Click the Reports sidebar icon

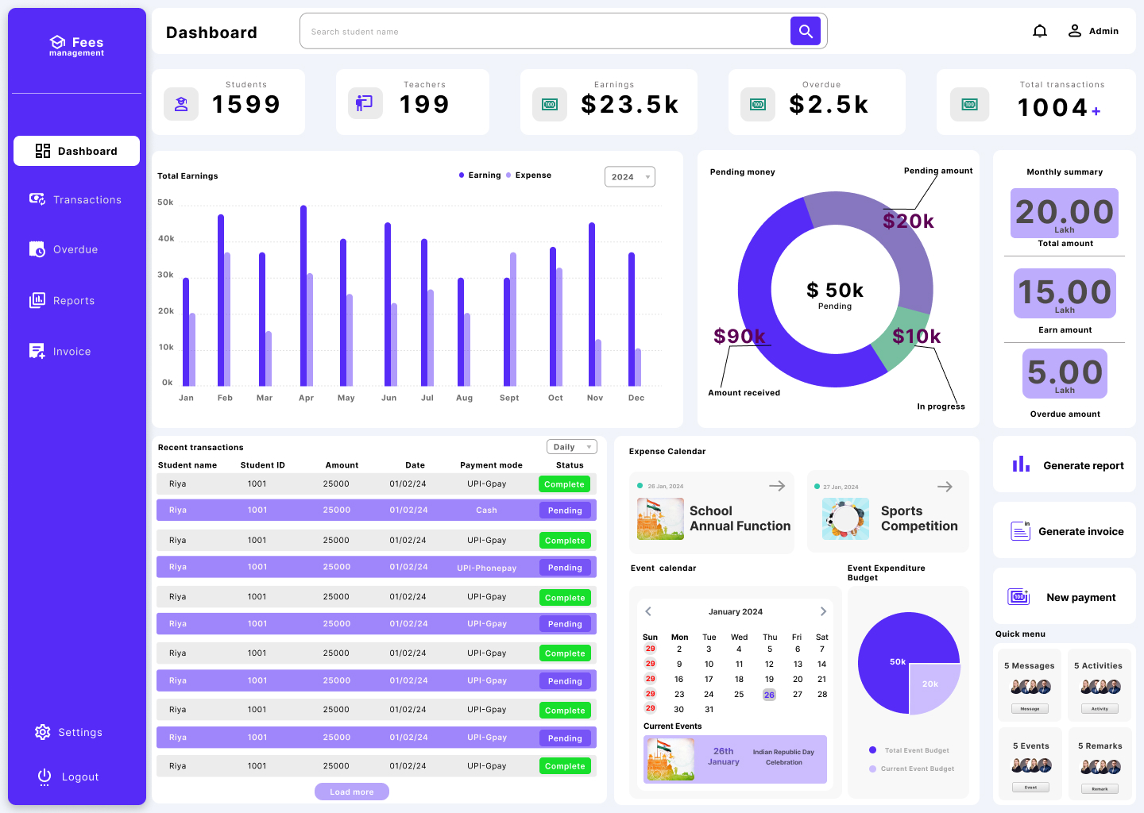coord(37,300)
